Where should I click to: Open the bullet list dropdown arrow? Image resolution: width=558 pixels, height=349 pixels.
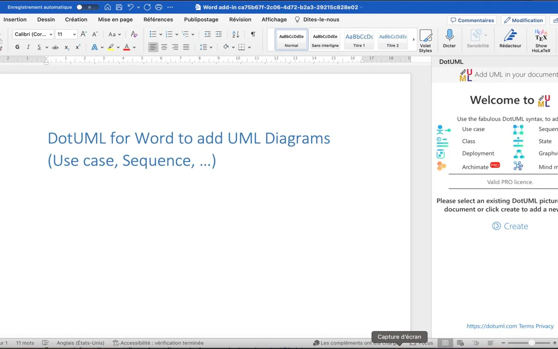pos(160,34)
